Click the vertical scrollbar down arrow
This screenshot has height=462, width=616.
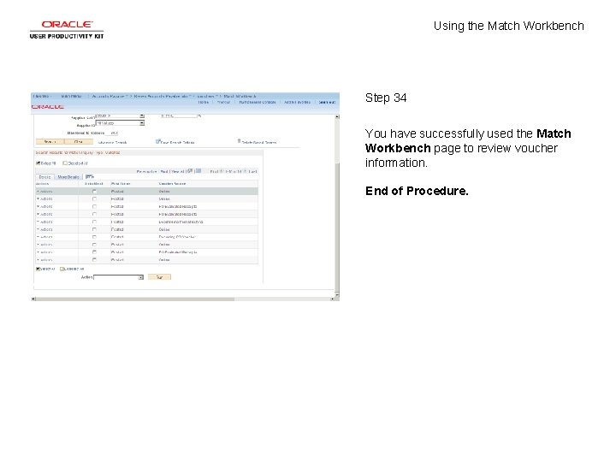click(x=337, y=293)
